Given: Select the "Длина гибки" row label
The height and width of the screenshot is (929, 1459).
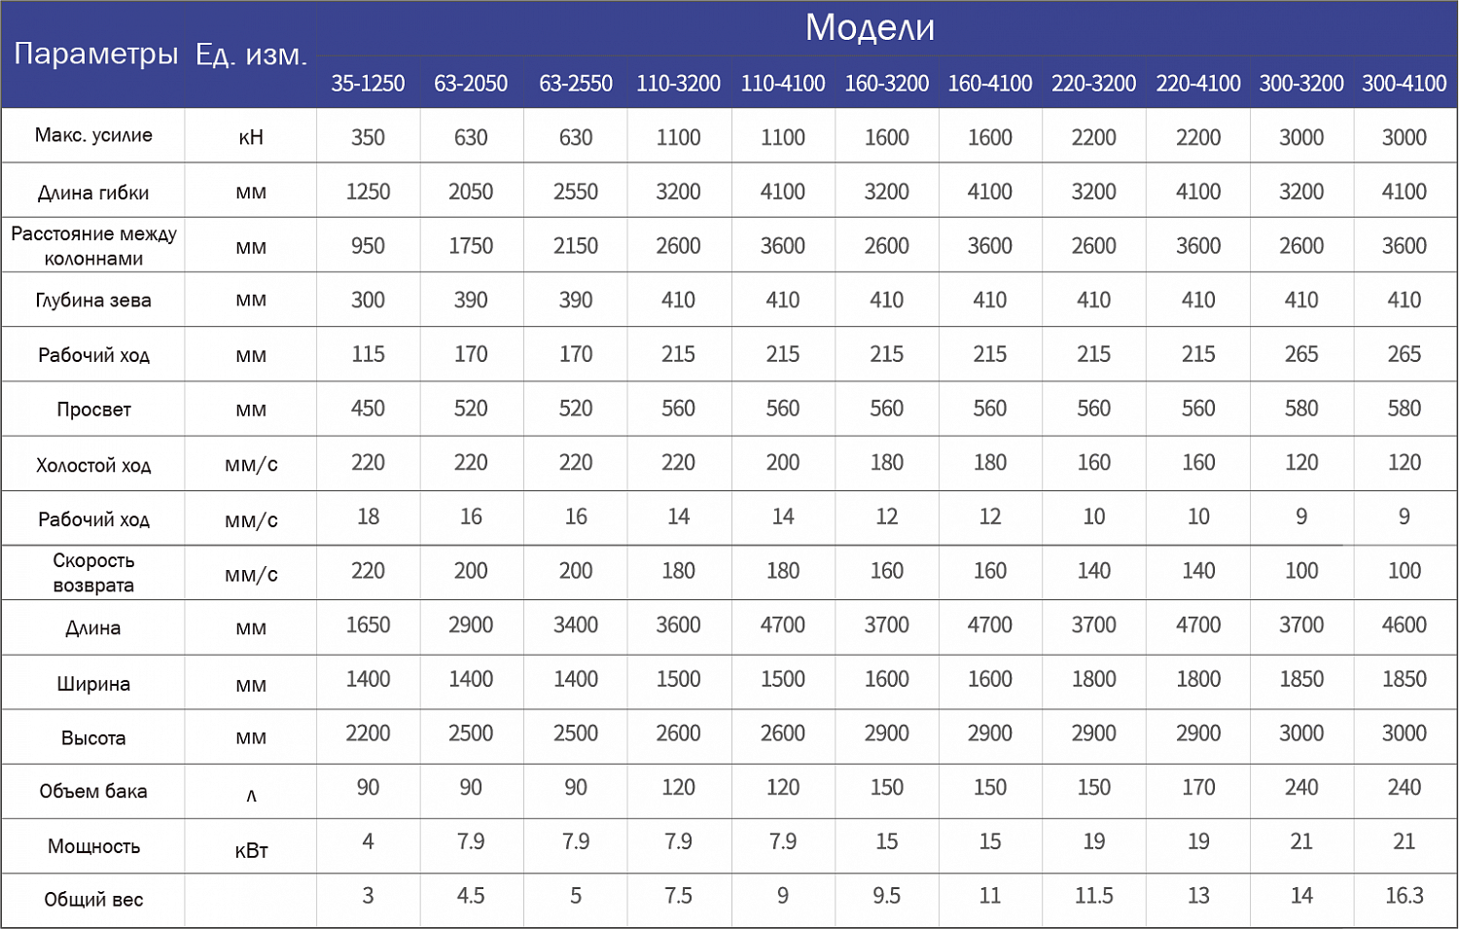Looking at the screenshot, I should point(93,193).
